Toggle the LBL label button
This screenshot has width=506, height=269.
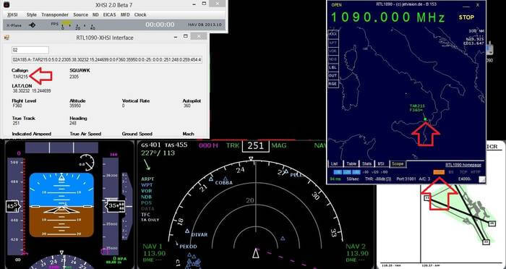[333, 67]
